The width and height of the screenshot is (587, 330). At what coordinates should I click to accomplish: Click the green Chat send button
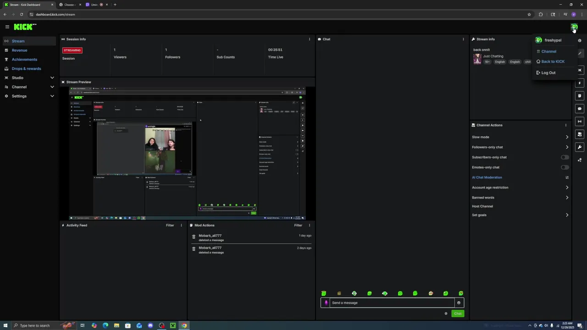[458, 314]
